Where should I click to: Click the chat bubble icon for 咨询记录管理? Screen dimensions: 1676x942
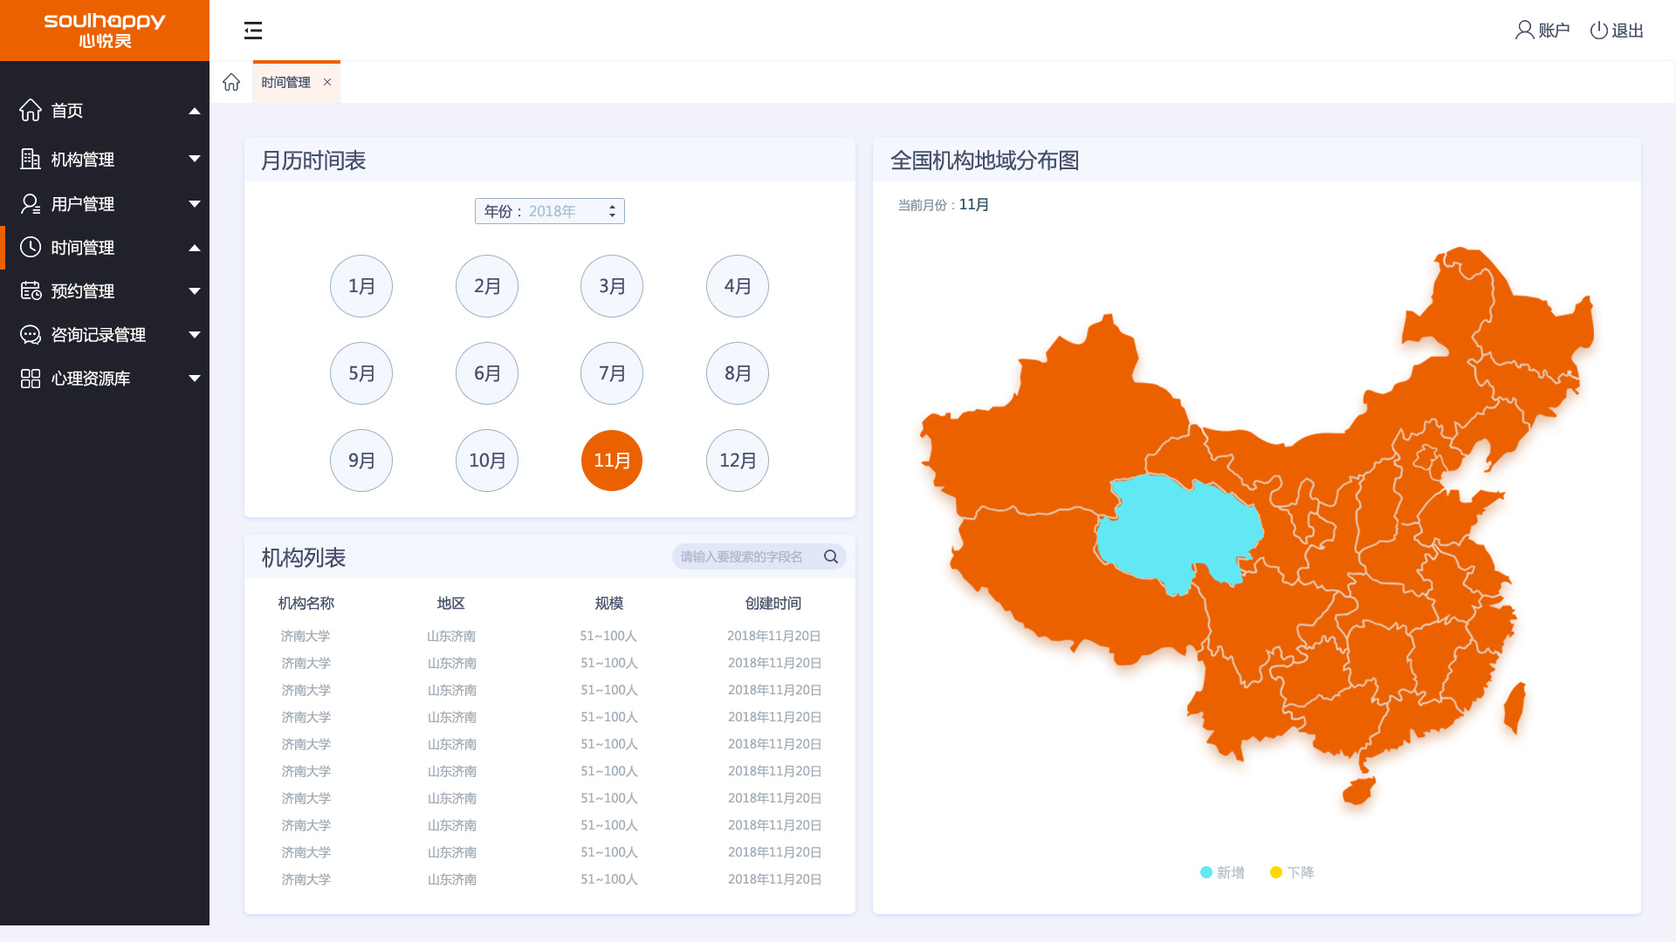point(31,335)
